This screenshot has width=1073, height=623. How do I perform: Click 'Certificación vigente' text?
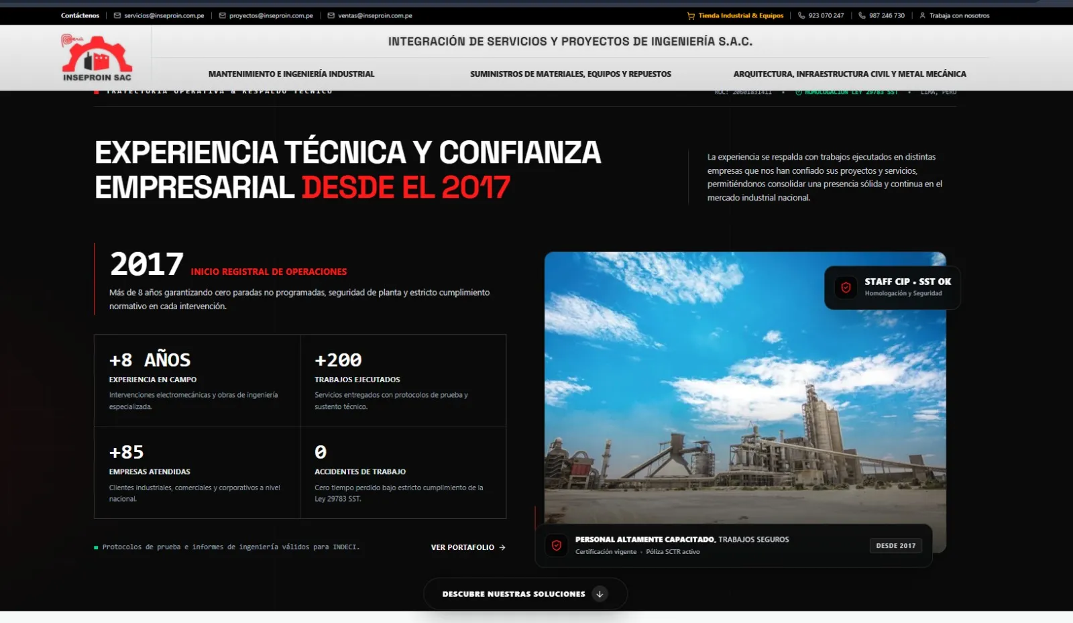606,552
